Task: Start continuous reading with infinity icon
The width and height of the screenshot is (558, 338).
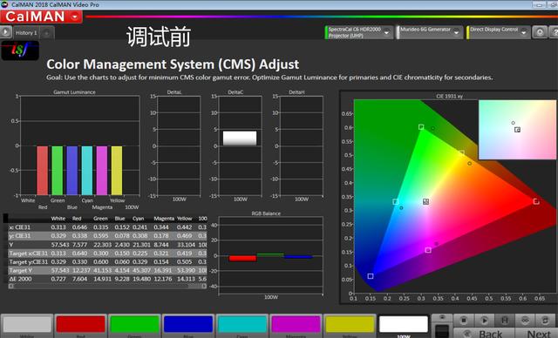Action: (525, 321)
